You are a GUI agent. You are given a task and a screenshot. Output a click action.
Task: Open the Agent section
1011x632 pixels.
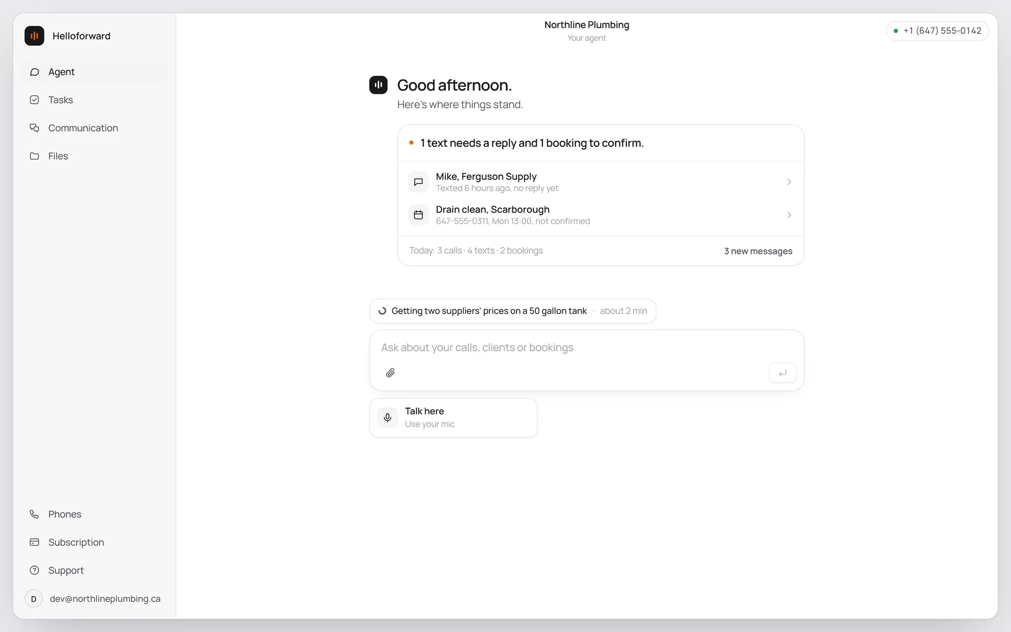(x=95, y=72)
